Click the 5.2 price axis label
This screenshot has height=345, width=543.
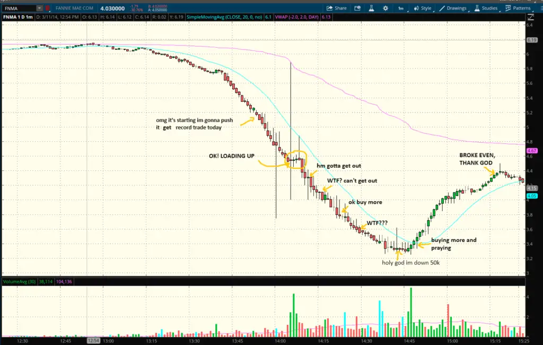[530, 113]
